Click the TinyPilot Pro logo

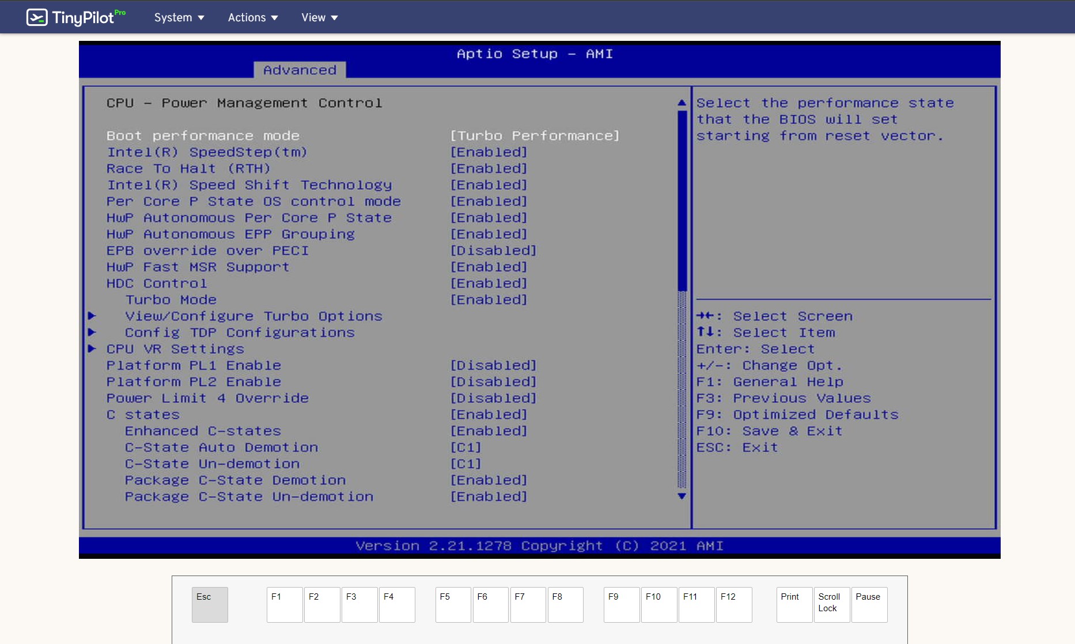[x=75, y=17]
